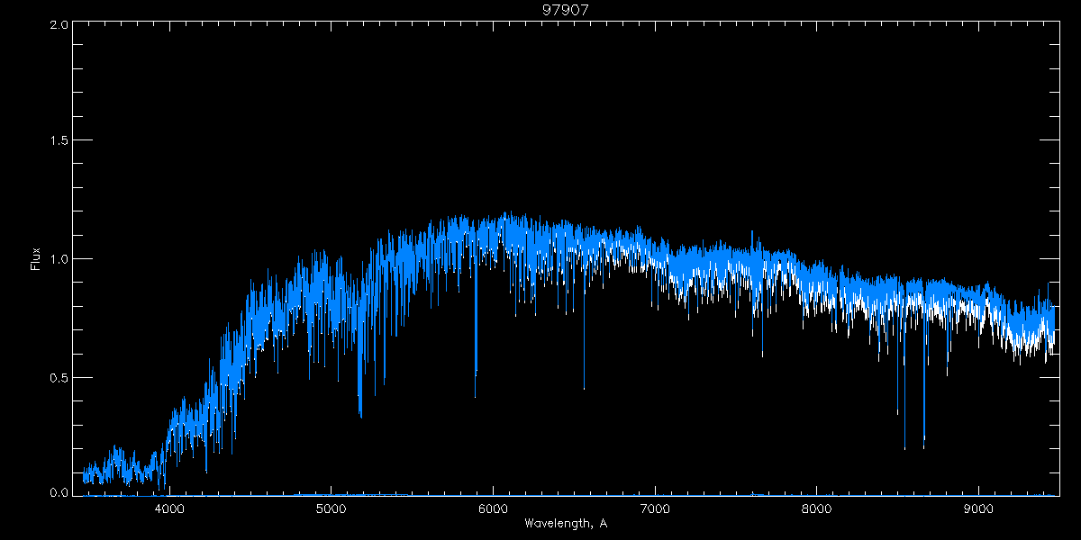
Task: Select the 1.5 flux tick label
Action: (59, 141)
